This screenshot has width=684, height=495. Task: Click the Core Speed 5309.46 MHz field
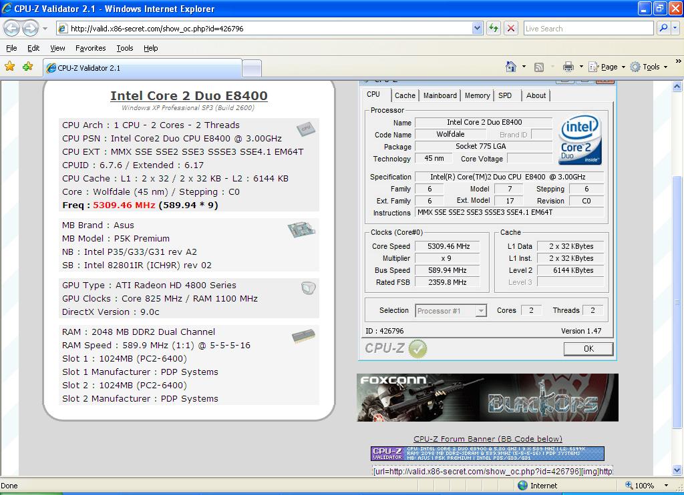448,246
